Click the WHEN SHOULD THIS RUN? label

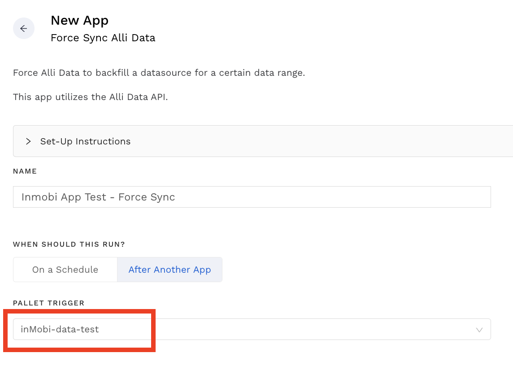[x=69, y=244]
